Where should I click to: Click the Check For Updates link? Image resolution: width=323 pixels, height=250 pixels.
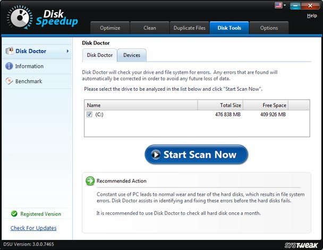tap(33, 228)
